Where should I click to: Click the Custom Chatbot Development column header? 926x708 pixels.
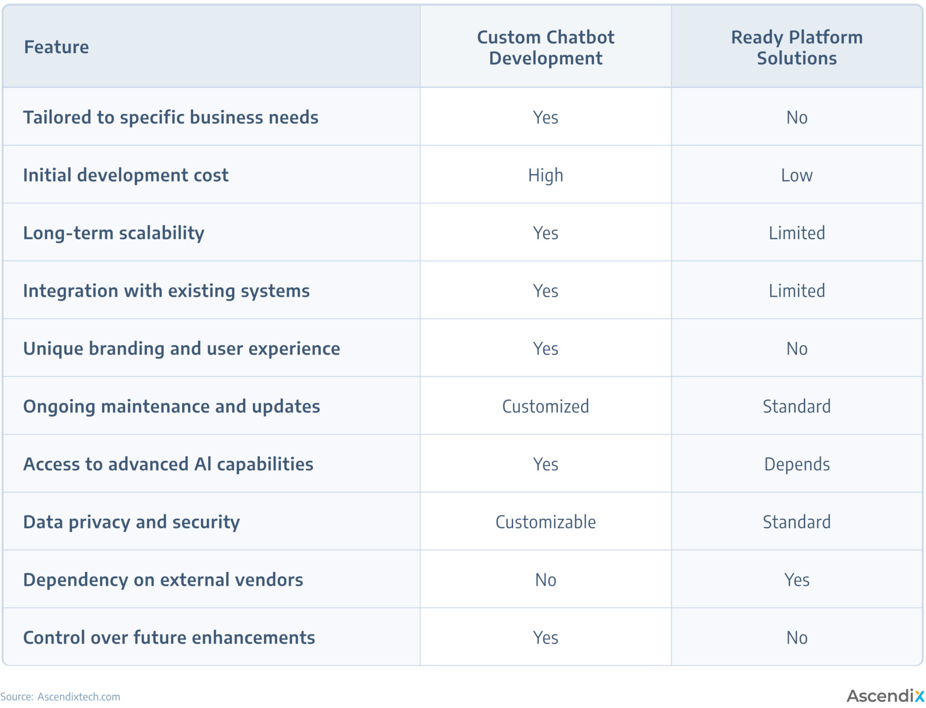pyautogui.click(x=545, y=47)
